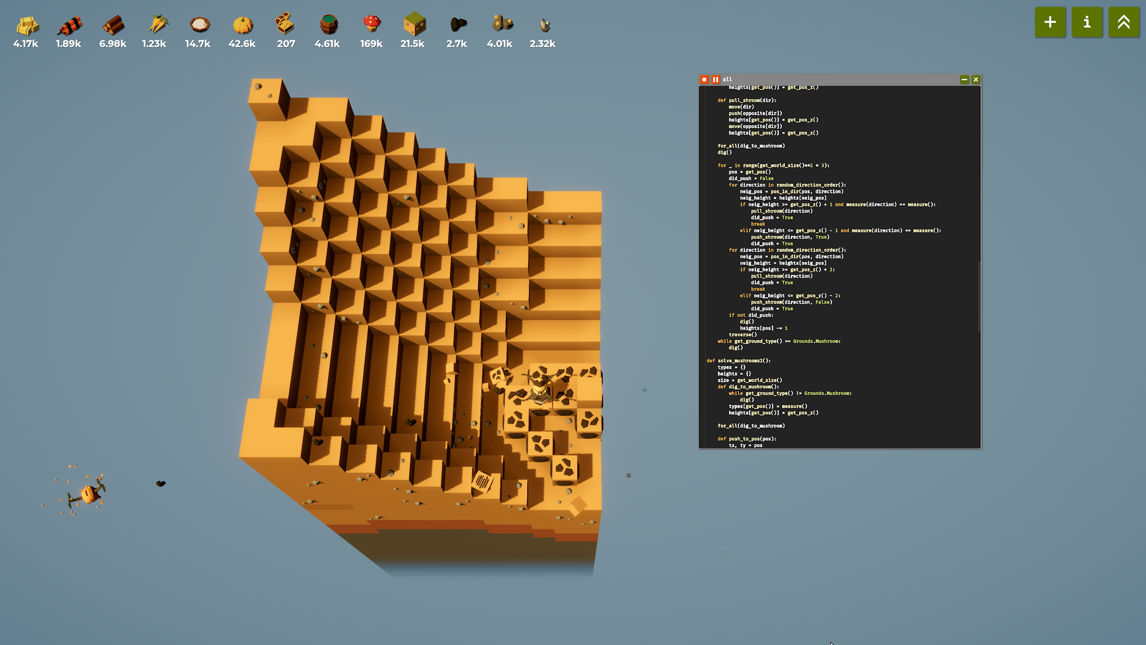Click the water barrel resource icon
This screenshot has width=1146, height=645.
pos(329,24)
